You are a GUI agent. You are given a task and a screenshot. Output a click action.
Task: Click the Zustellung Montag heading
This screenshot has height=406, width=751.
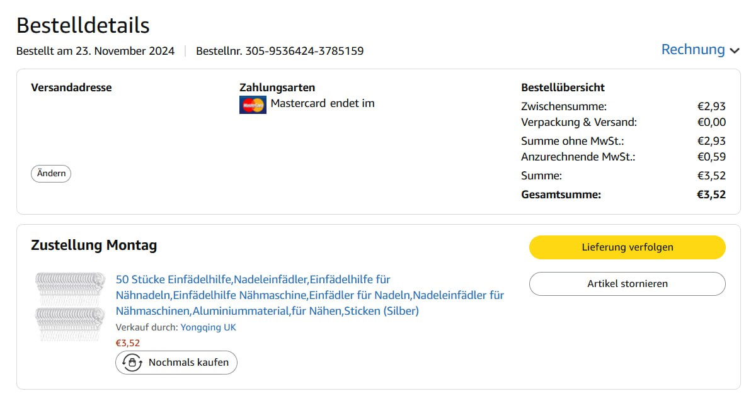(x=94, y=245)
